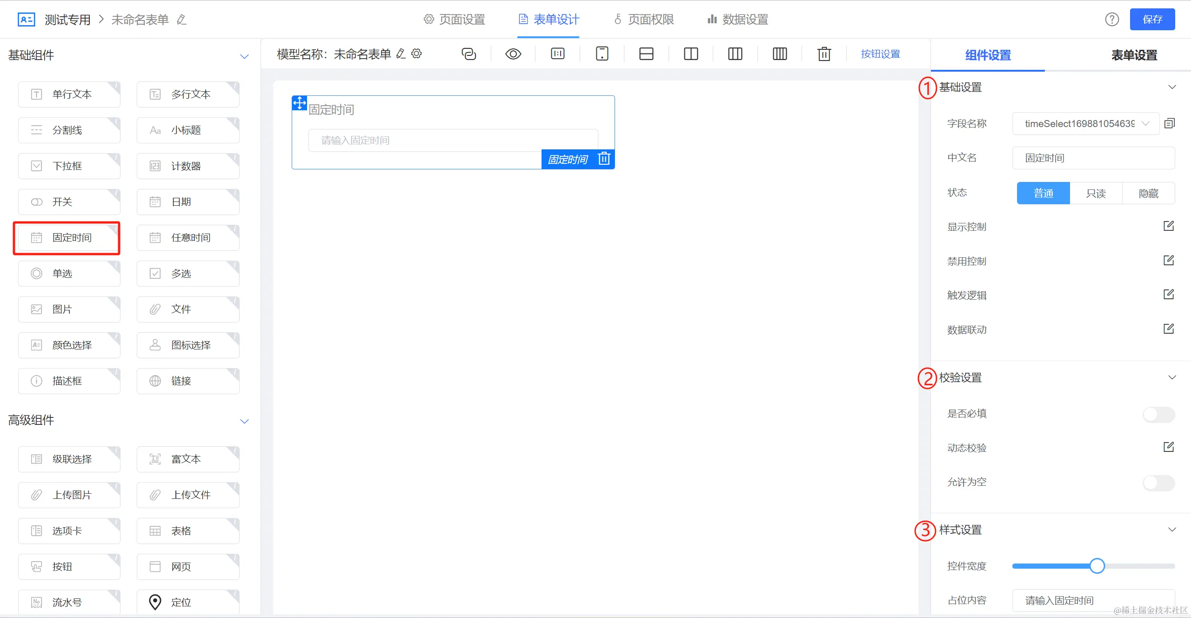This screenshot has width=1191, height=618.
Task: Toggle the 允许为空 switch
Action: click(1158, 483)
